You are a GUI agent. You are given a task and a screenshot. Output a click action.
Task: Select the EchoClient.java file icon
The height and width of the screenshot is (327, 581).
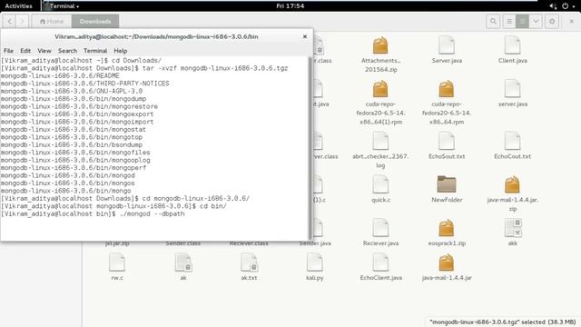click(x=380, y=263)
